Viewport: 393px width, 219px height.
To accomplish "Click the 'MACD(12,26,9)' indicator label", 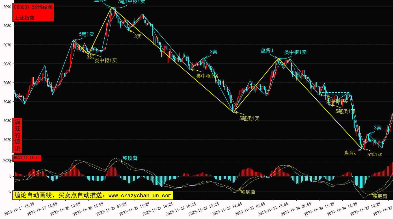I will 27,158.
